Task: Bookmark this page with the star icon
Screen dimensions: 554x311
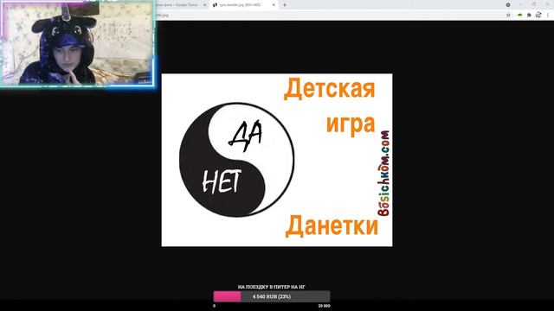Action: coord(508,16)
